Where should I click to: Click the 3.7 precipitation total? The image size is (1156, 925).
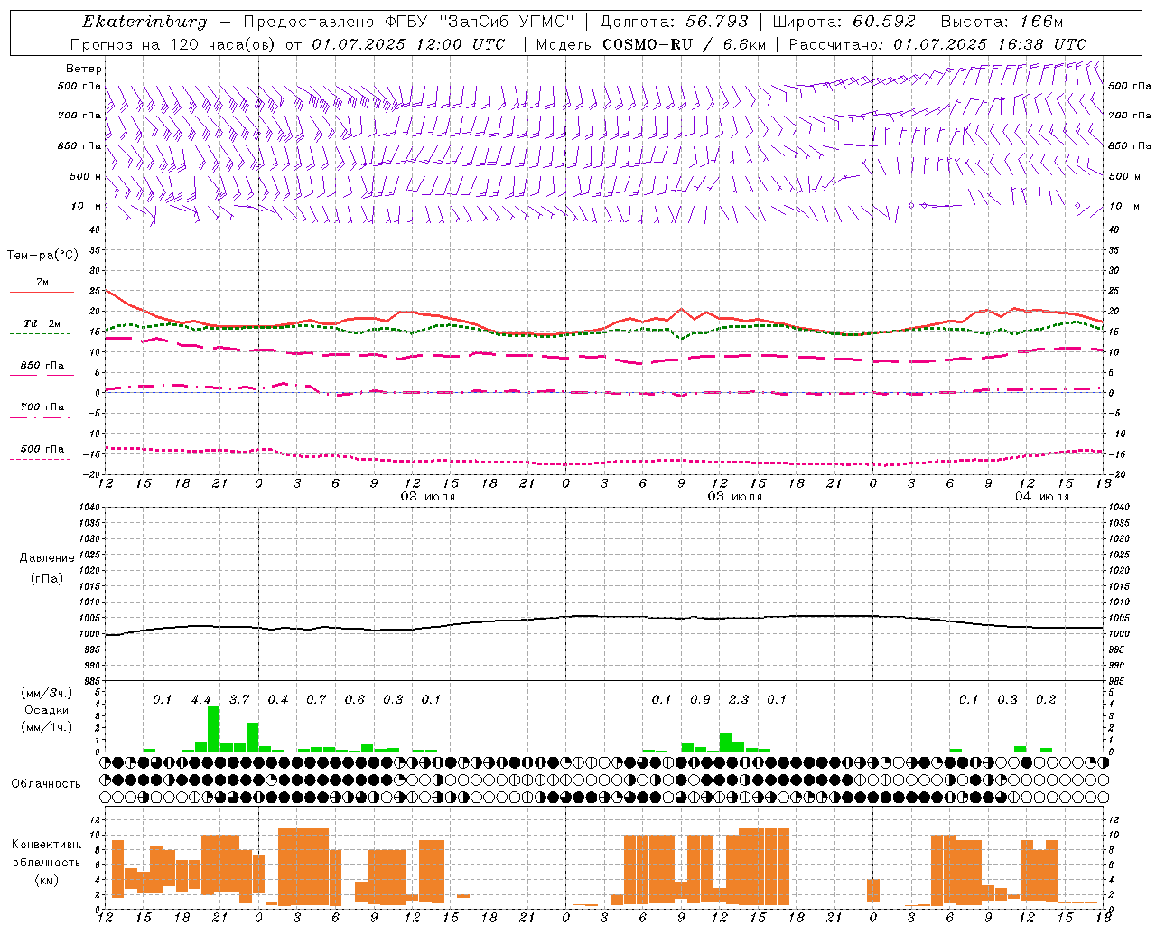(x=239, y=700)
